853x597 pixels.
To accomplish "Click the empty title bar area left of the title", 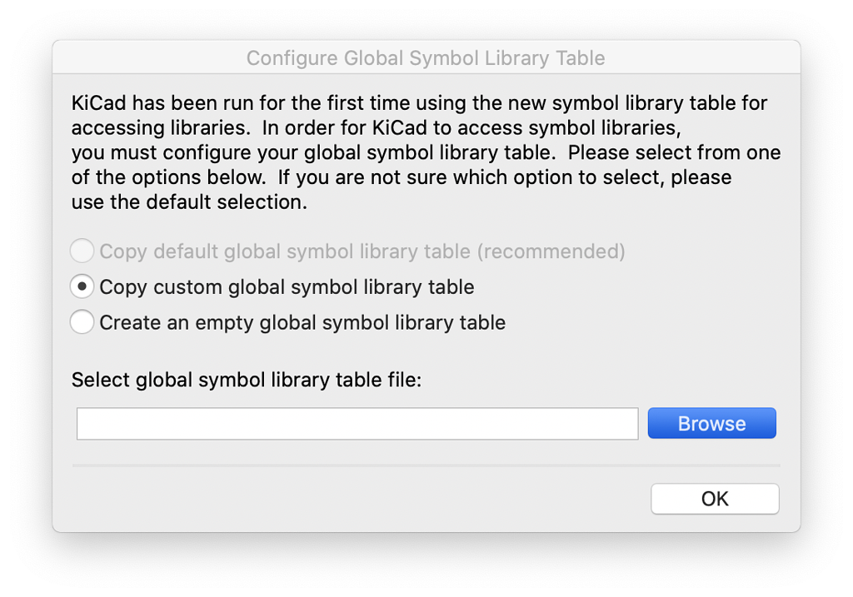I will (150, 57).
